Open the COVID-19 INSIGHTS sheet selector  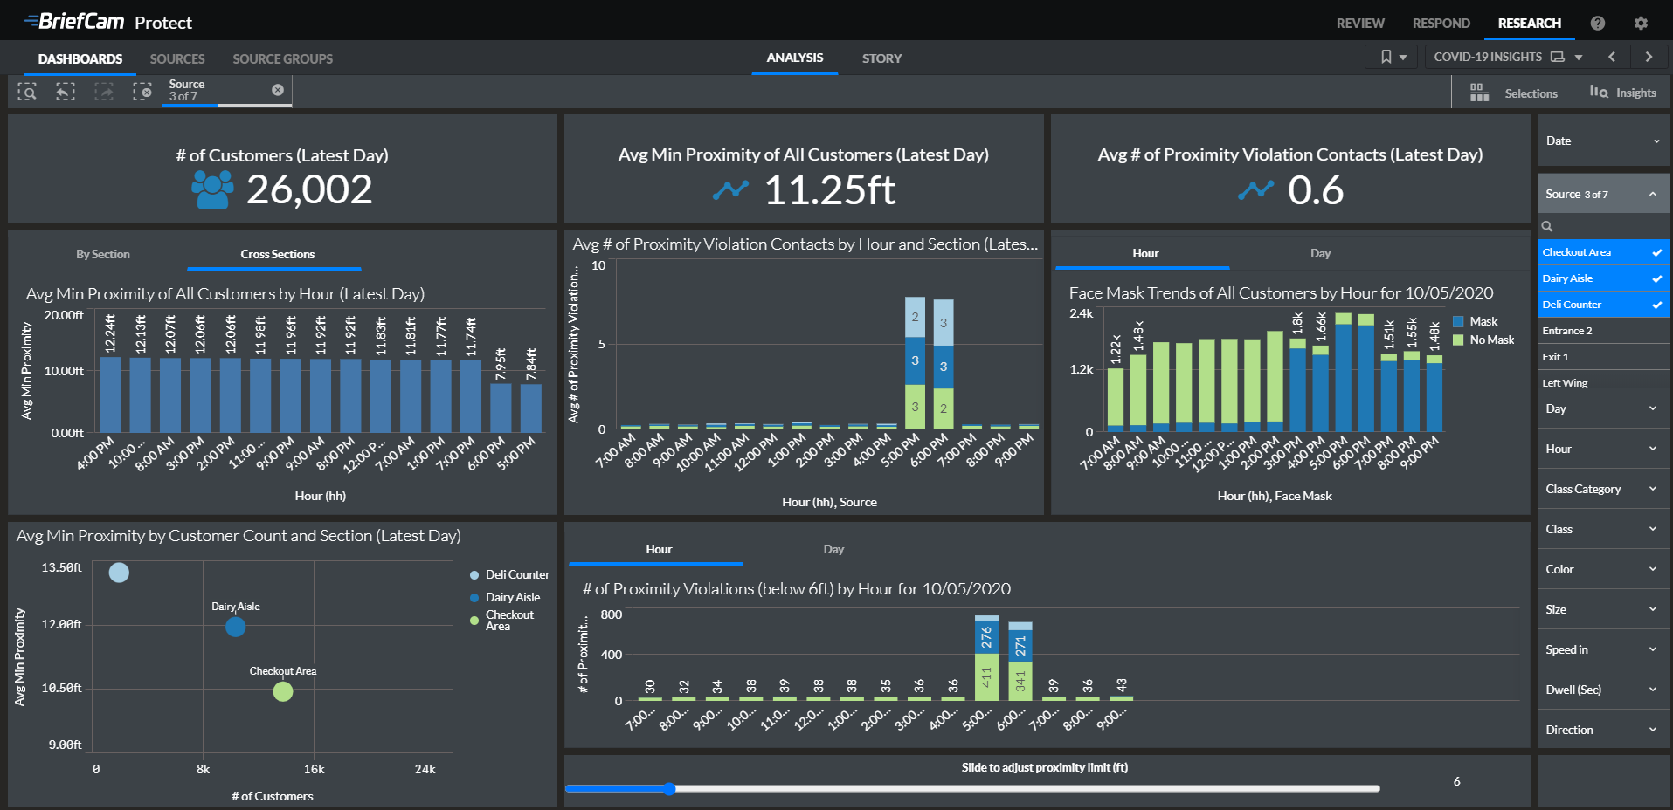1508,57
